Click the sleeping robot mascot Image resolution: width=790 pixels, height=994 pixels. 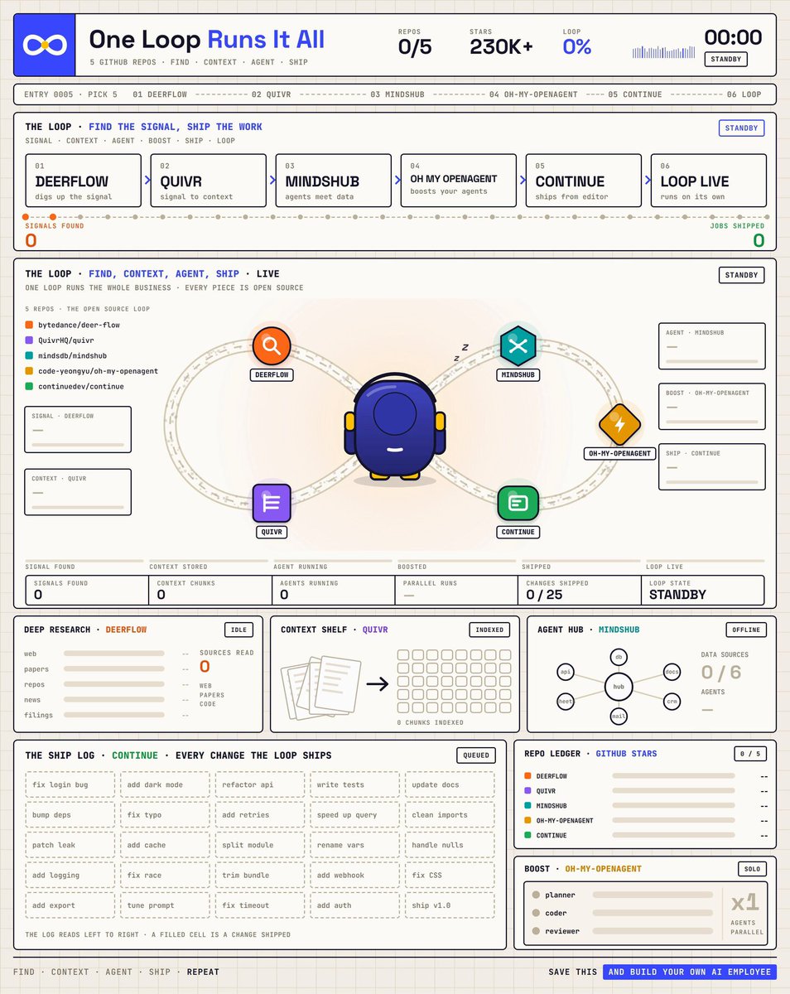pyautogui.click(x=396, y=427)
